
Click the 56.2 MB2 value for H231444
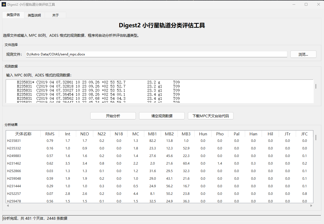pos(169,186)
